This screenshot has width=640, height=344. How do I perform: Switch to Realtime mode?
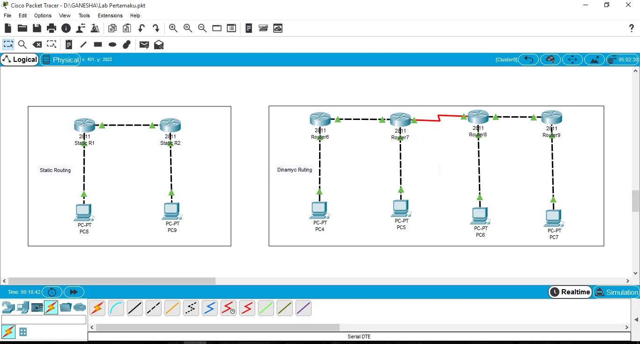[570, 292]
